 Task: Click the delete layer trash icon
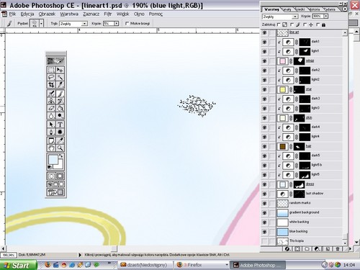tap(338, 249)
